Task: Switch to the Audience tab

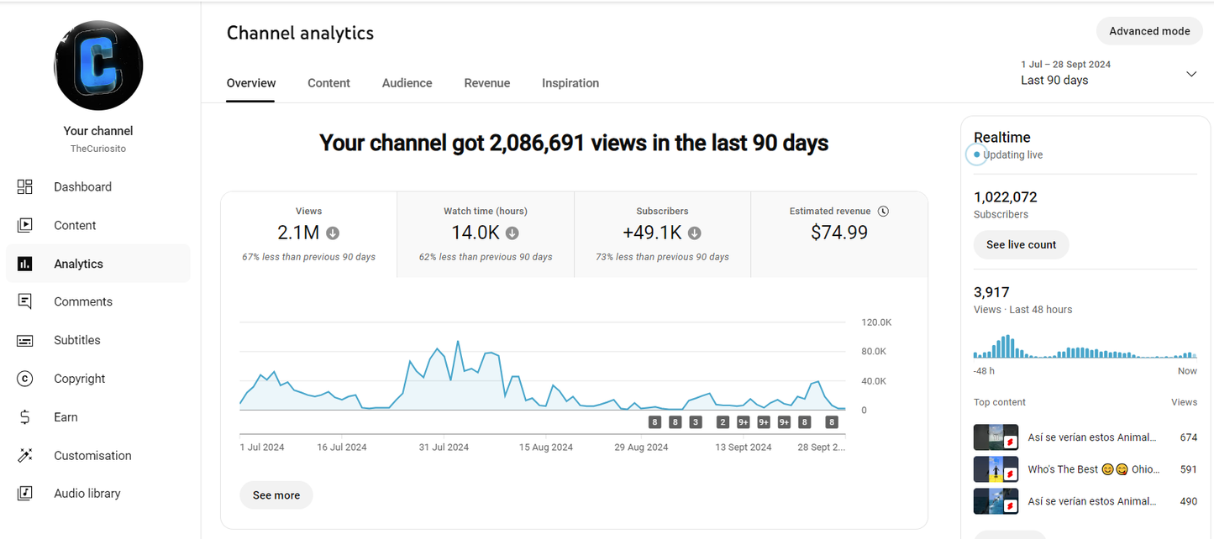Action: [407, 83]
